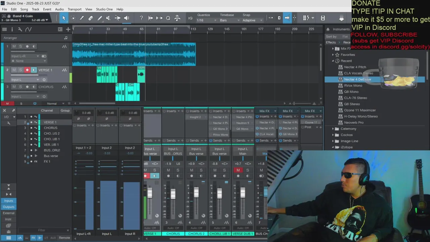Image resolution: width=430 pixels, height=242 pixels.
Task: Close the mixer panel with X
Action: click(4, 110)
